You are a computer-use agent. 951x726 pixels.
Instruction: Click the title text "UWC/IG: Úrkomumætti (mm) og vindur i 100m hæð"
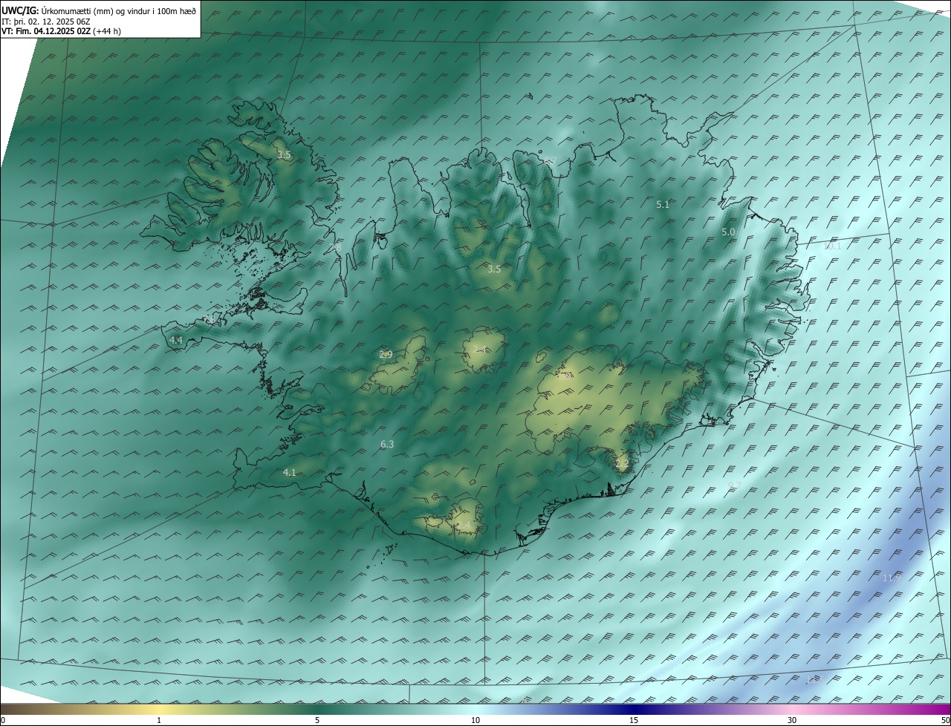point(99,10)
